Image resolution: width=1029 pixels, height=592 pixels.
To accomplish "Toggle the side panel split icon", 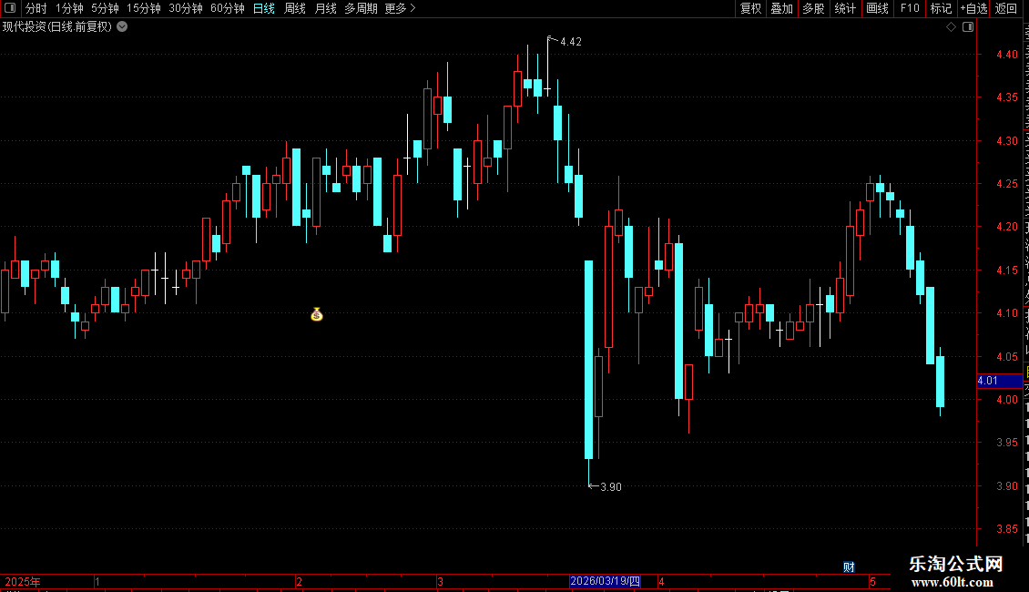I will [x=968, y=27].
